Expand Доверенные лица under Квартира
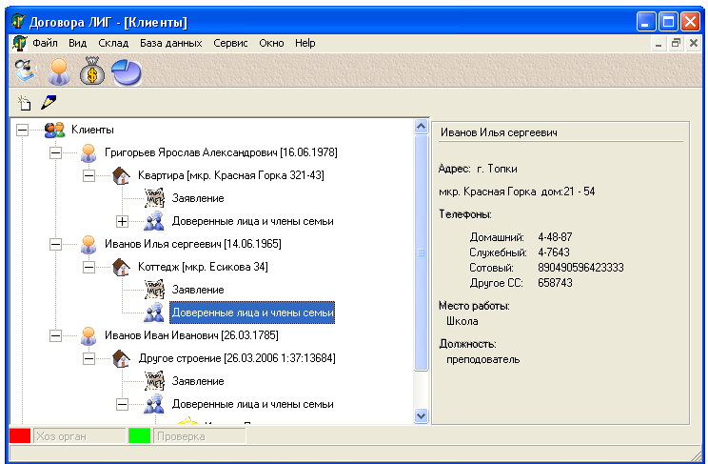This screenshot has height=464, width=708. [x=122, y=221]
